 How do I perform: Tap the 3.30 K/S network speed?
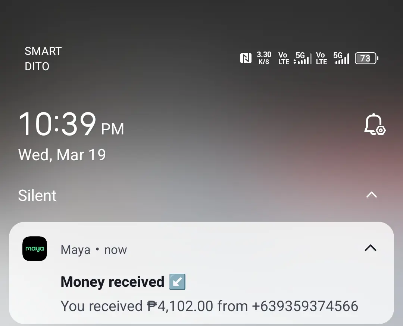(264, 58)
